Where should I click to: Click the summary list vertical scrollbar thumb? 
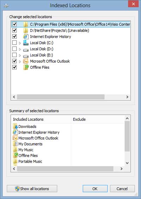coord(127,136)
